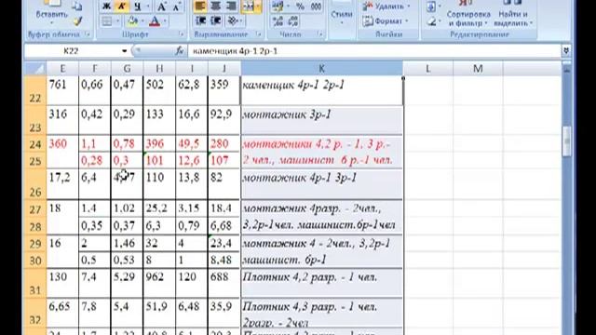This screenshot has height=335, width=596.
Task: Click the Вставить paste button
Action: (52, 11)
